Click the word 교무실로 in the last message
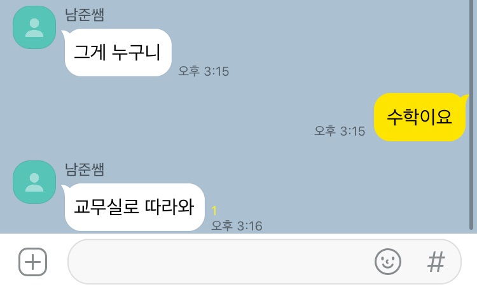 [x=107, y=207]
